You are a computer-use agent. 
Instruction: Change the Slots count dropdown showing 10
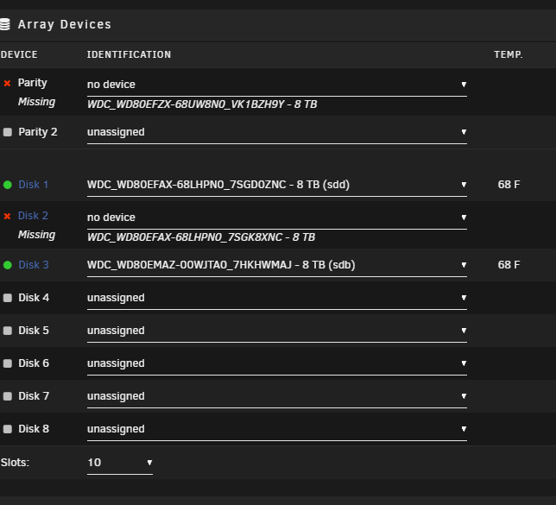[120, 463]
